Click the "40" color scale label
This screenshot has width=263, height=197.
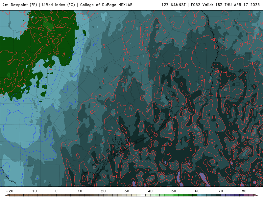150,191
